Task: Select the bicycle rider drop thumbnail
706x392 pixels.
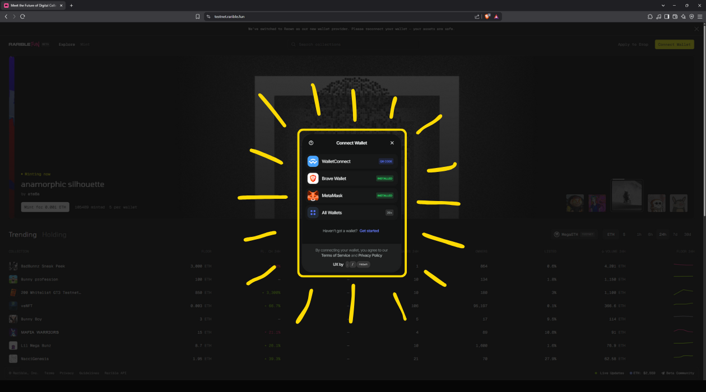Action: click(x=626, y=195)
